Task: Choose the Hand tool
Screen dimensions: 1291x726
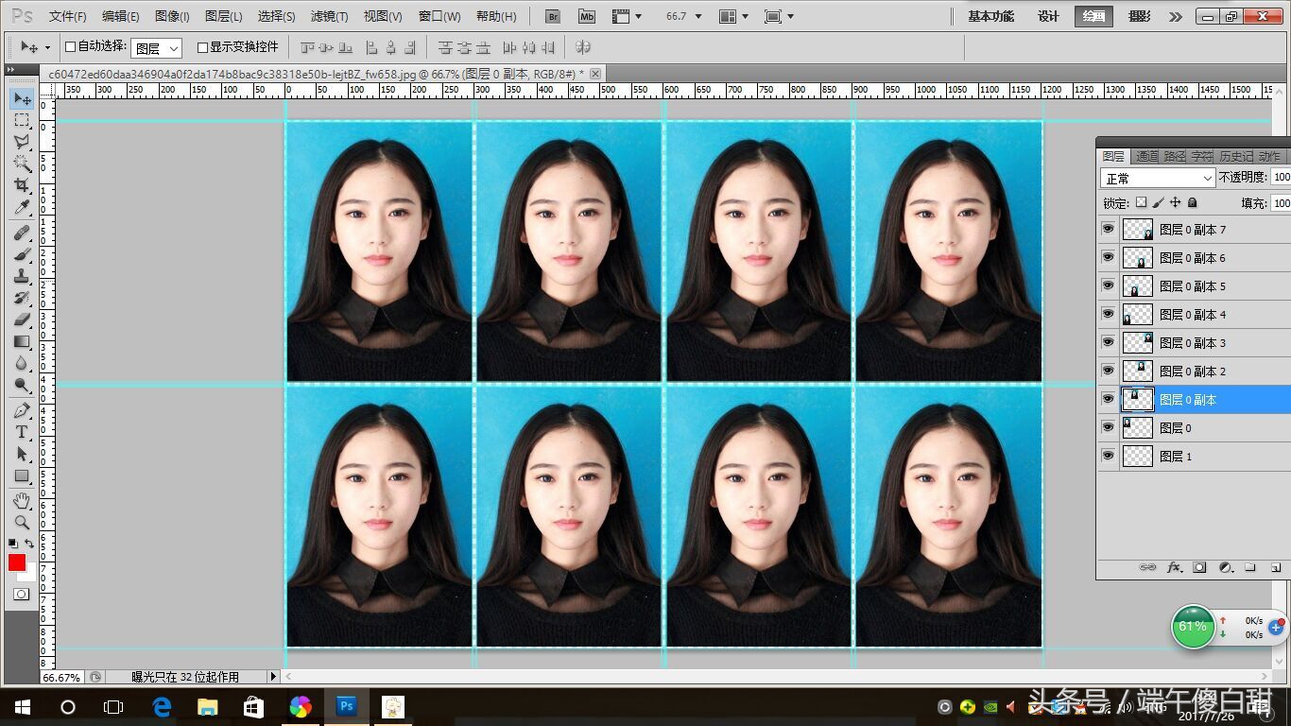Action: pyautogui.click(x=22, y=500)
